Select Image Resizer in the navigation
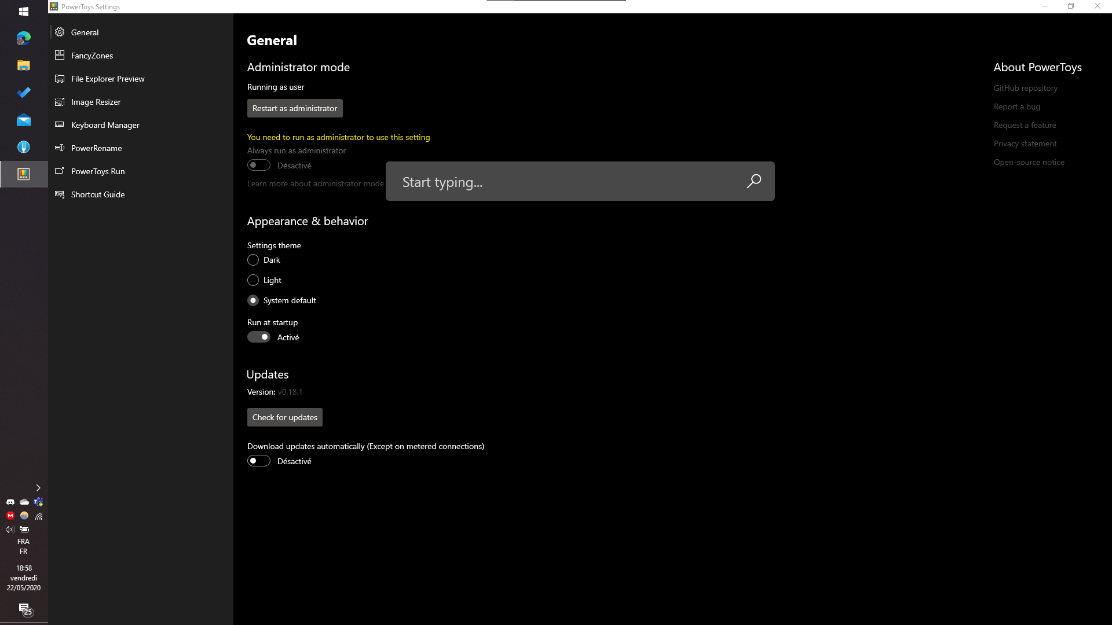This screenshot has width=1112, height=625. (x=141, y=102)
